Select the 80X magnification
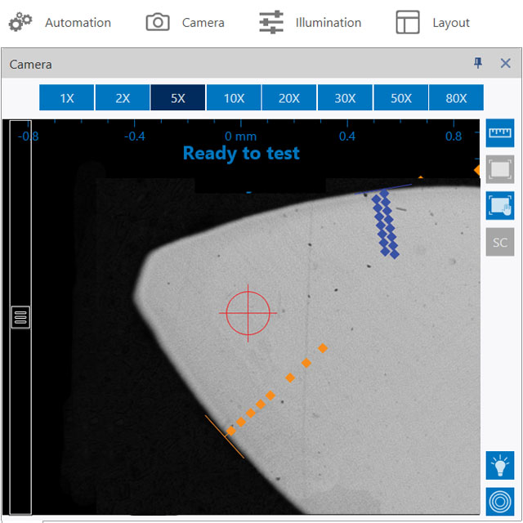This screenshot has height=523, width=523. [456, 98]
